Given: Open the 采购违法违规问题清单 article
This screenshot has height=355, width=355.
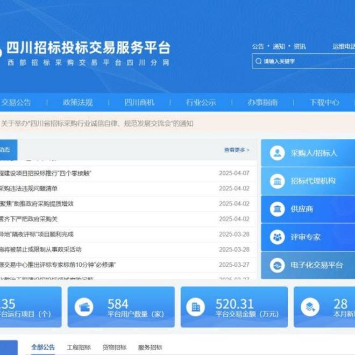Looking at the screenshot, I should 29,189.
